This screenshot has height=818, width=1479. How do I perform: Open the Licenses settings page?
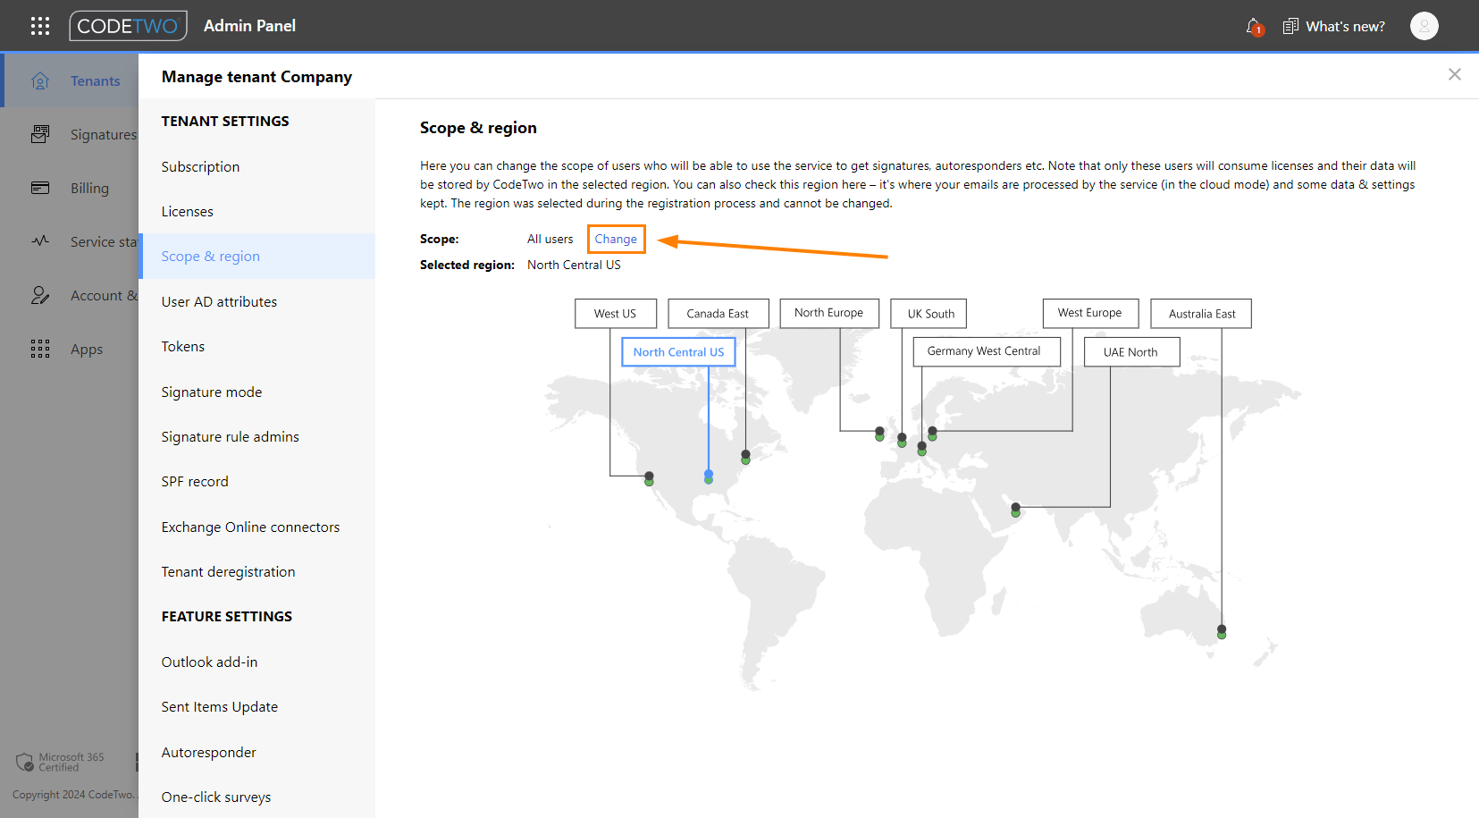click(x=257, y=211)
